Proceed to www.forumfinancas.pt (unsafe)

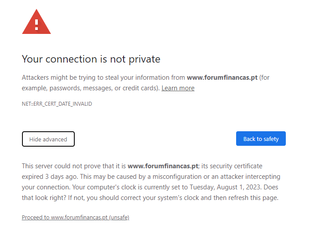75,217
